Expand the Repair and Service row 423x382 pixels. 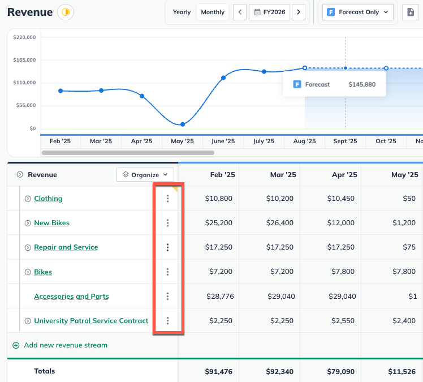point(28,247)
